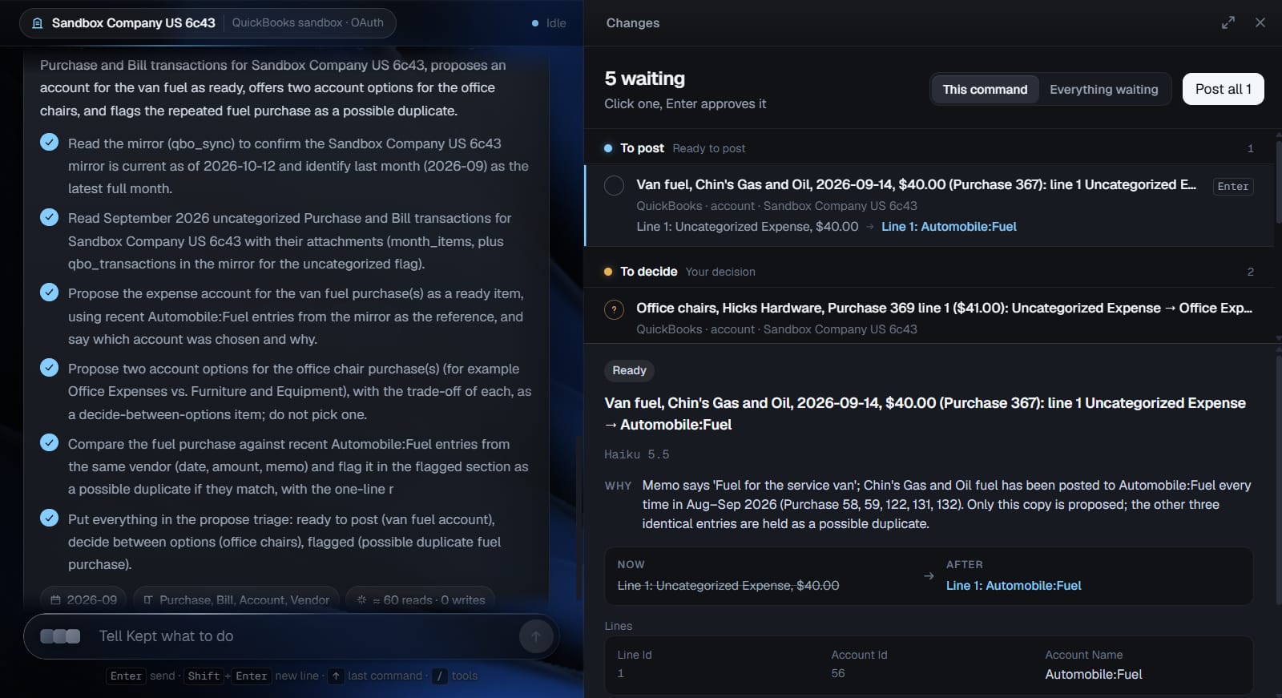This screenshot has height=698, width=1282.
Task: Click the question mark icon on Office chairs item
Action: (614, 309)
